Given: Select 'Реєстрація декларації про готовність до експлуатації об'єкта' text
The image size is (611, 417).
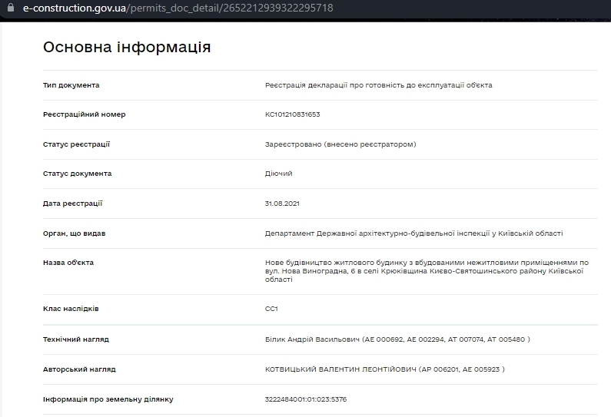Looking at the screenshot, I should click(378, 85).
